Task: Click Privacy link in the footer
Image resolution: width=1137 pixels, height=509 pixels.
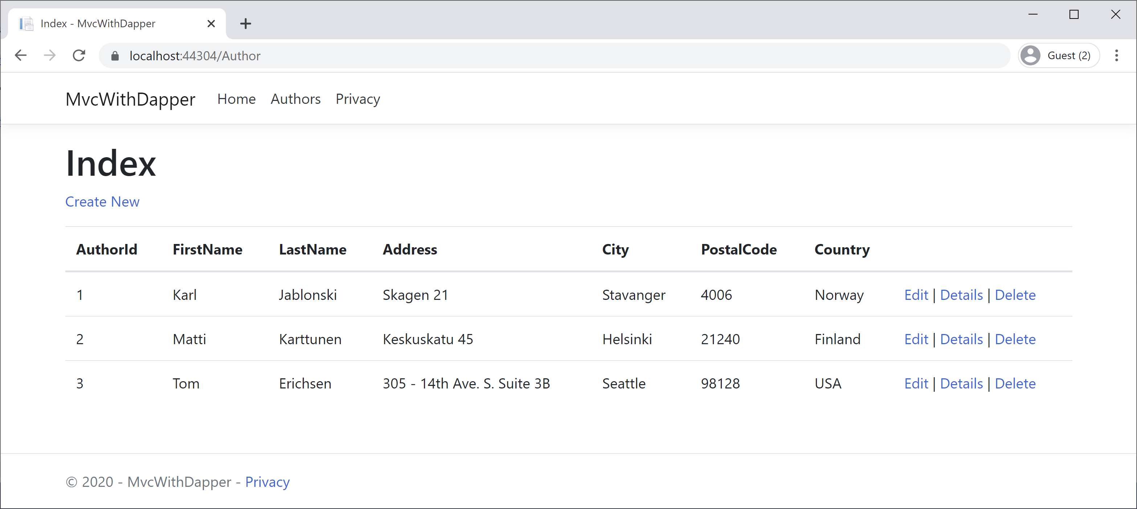Action: coord(267,482)
